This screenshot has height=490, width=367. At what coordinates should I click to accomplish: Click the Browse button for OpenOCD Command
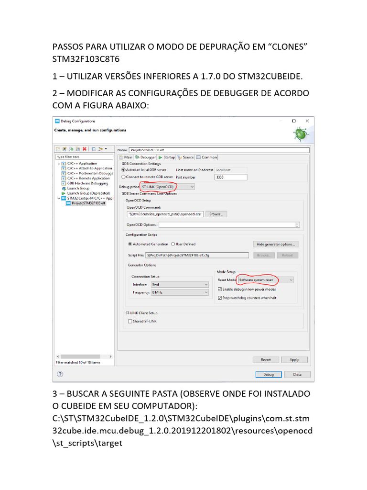[x=216, y=214]
